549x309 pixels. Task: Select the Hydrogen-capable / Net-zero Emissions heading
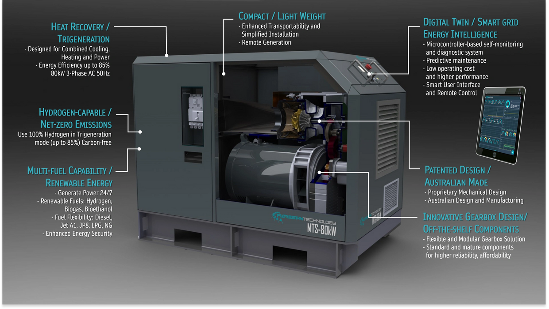[x=75, y=118]
